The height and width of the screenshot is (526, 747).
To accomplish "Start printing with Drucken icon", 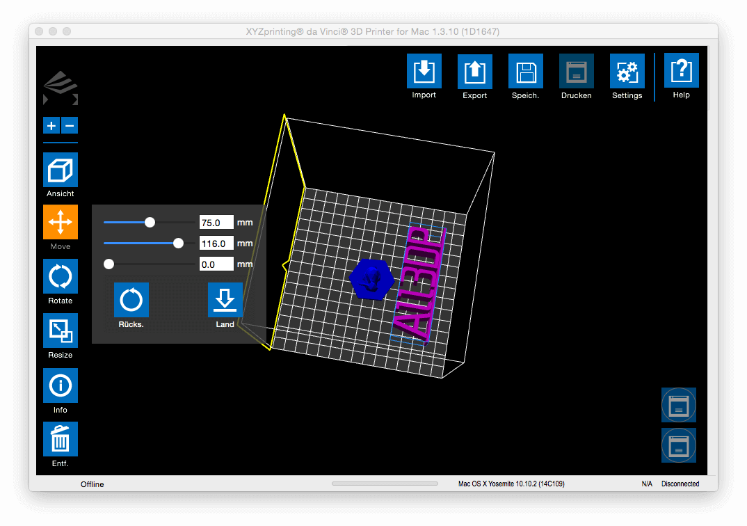I will pyautogui.click(x=577, y=71).
